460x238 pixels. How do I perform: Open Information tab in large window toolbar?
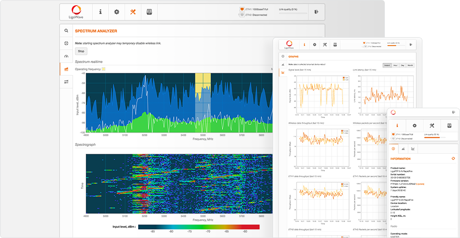(101, 12)
